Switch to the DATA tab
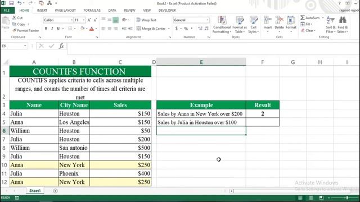The width and height of the screenshot is (360, 202). (x=112, y=10)
